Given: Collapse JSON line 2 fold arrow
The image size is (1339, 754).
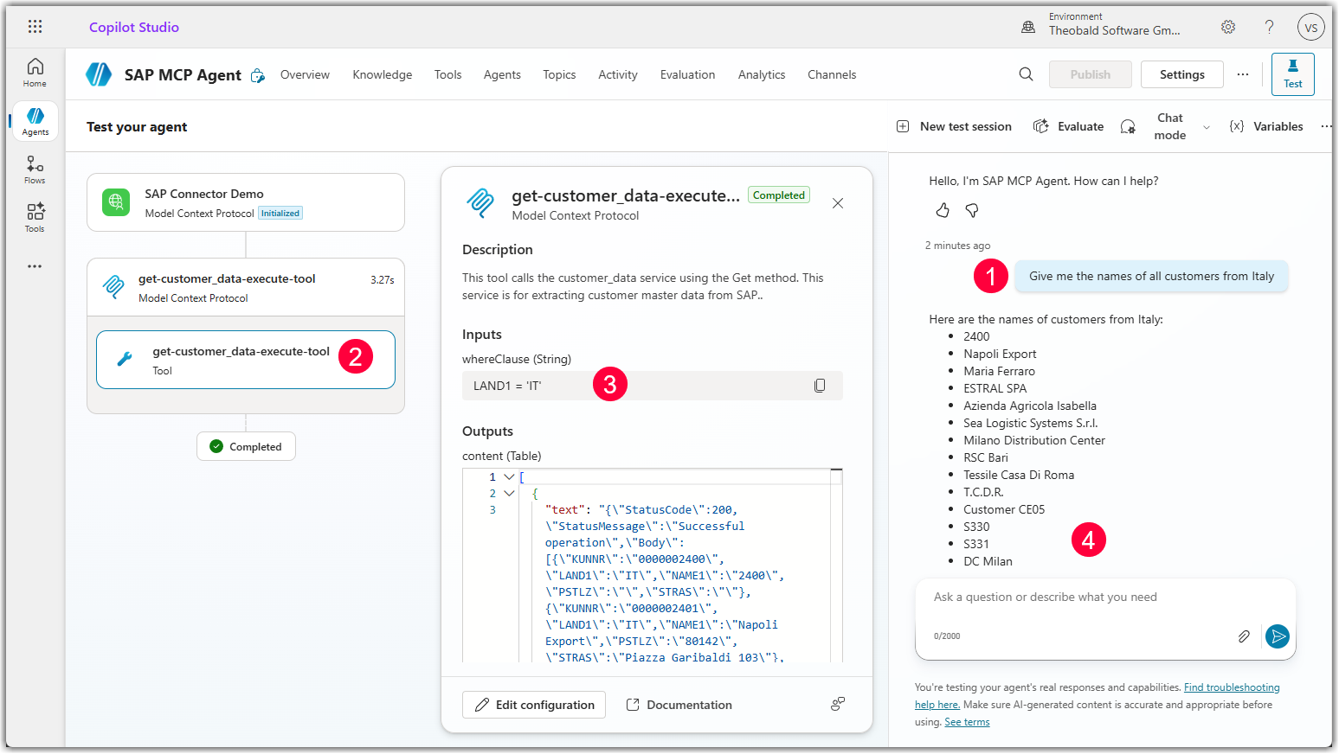Looking at the screenshot, I should 510,493.
